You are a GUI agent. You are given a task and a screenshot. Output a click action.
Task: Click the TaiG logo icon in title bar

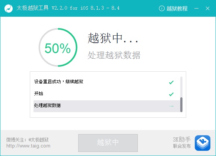pos(9,9)
